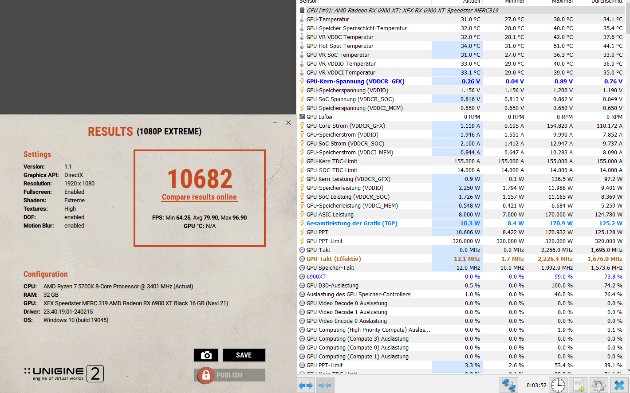Click the round clock icon beside GPU-Takt
The height and width of the screenshot is (393, 630).
click(x=302, y=250)
